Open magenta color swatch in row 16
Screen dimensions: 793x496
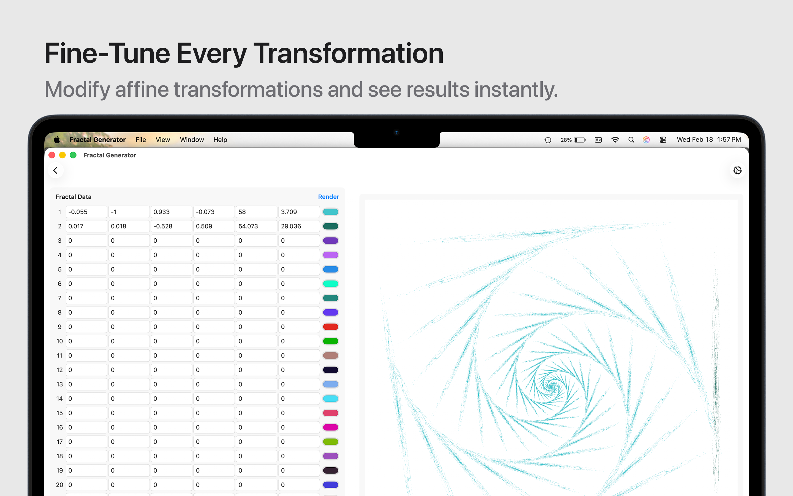330,427
